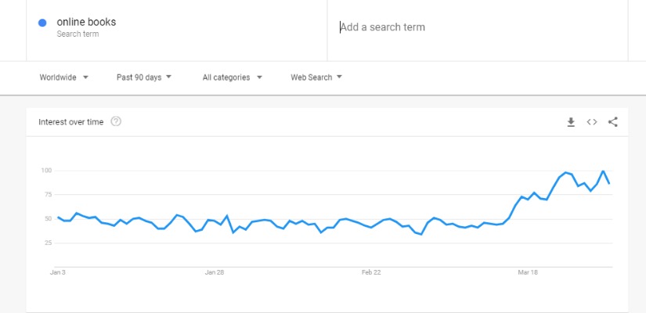The height and width of the screenshot is (313, 646).
Task: Share the interest over time chart
Action: pos(612,122)
